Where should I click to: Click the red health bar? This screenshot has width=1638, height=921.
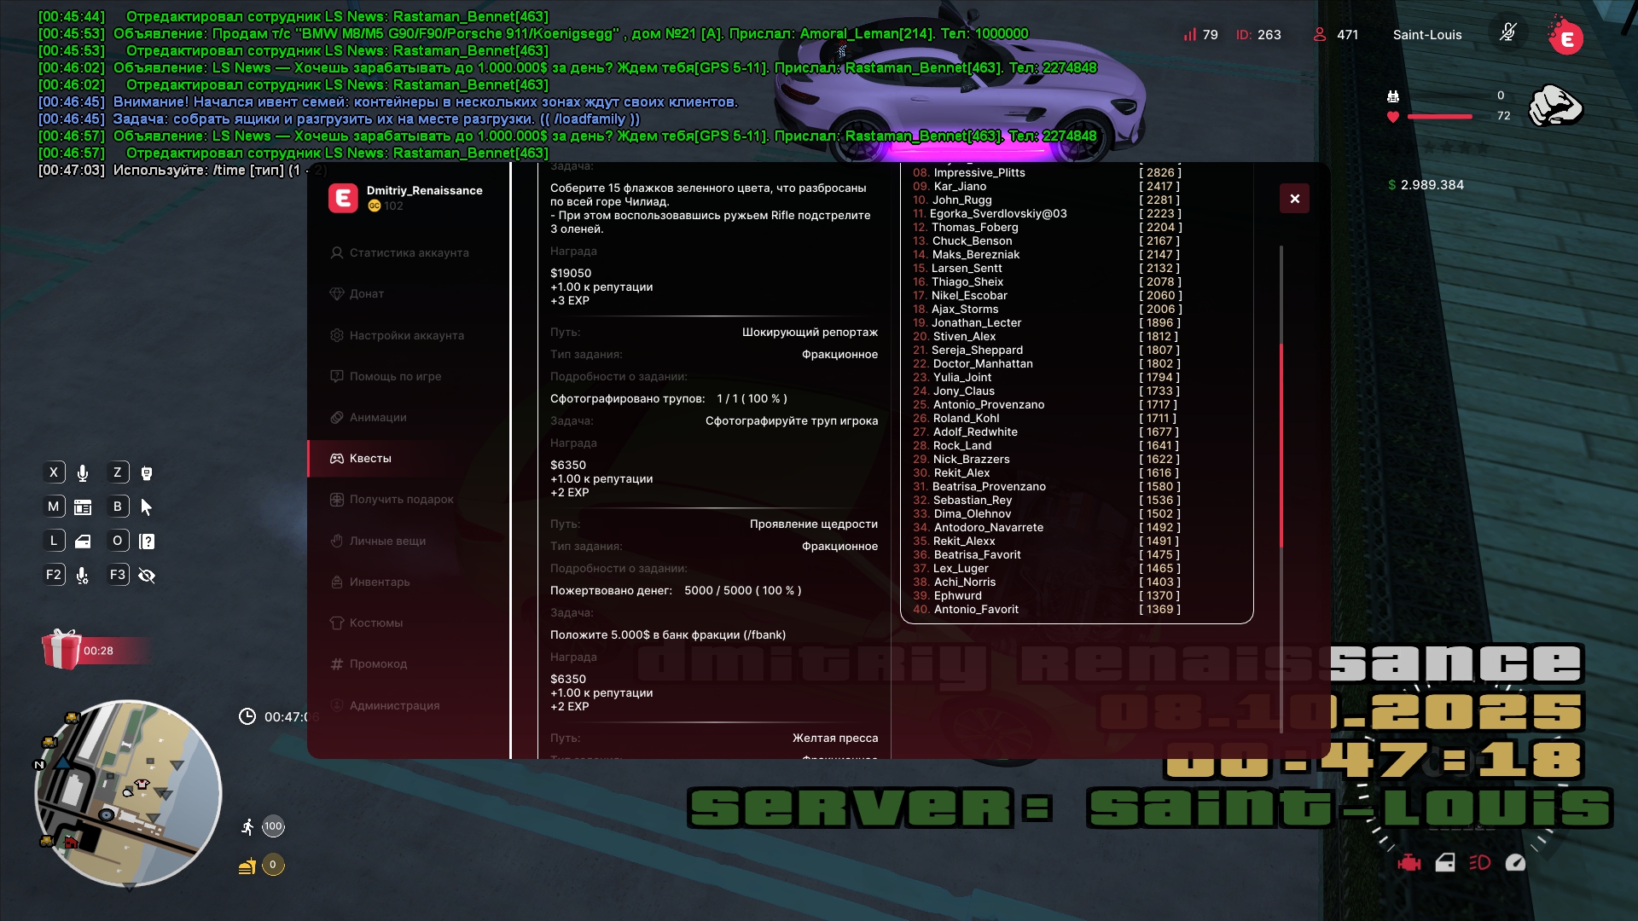[1439, 116]
